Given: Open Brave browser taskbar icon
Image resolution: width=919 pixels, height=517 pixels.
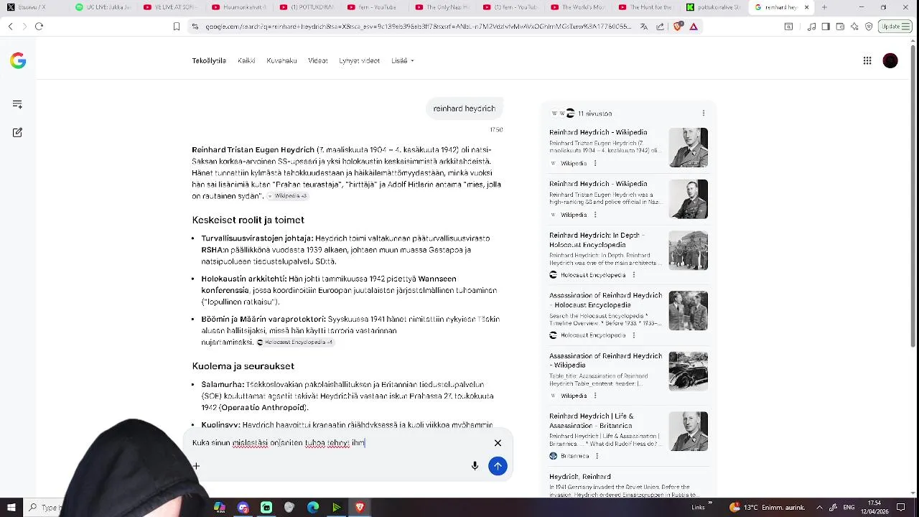Looking at the screenshot, I should 360,508.
